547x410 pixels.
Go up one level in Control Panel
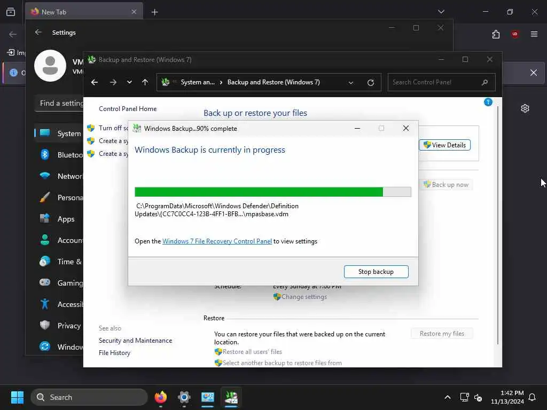[145, 82]
